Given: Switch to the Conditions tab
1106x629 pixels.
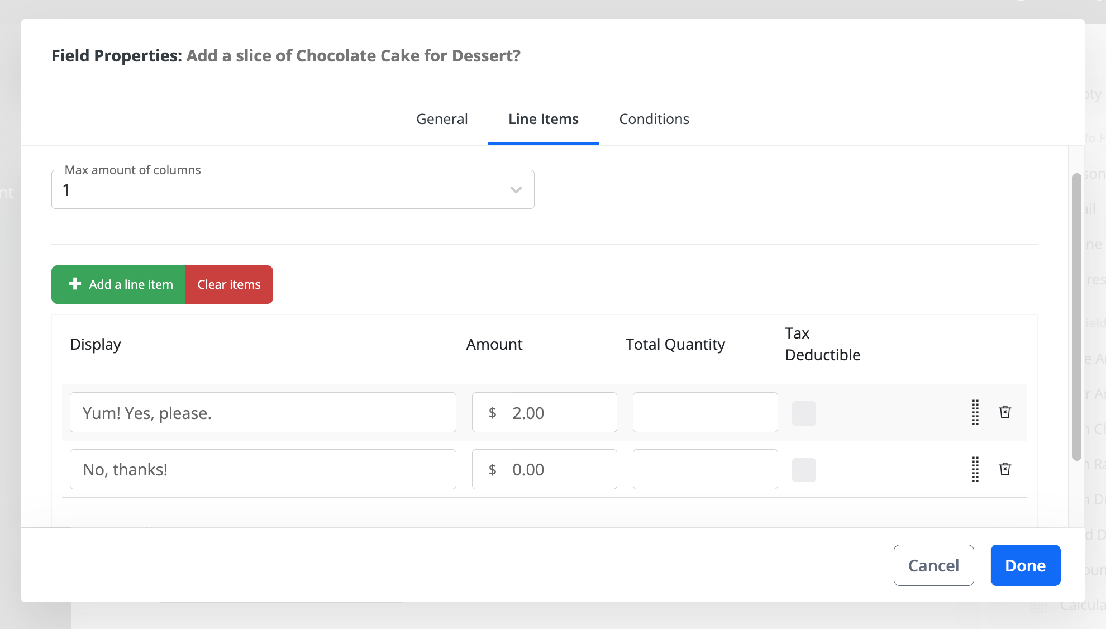Looking at the screenshot, I should pos(654,119).
